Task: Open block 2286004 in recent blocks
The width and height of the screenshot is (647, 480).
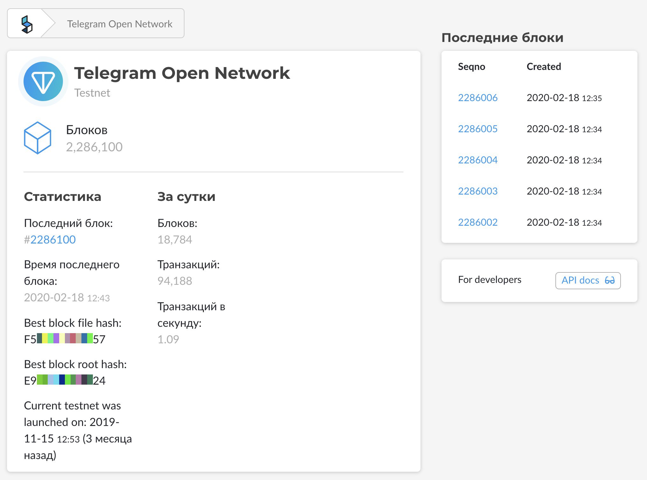Action: pos(477,160)
